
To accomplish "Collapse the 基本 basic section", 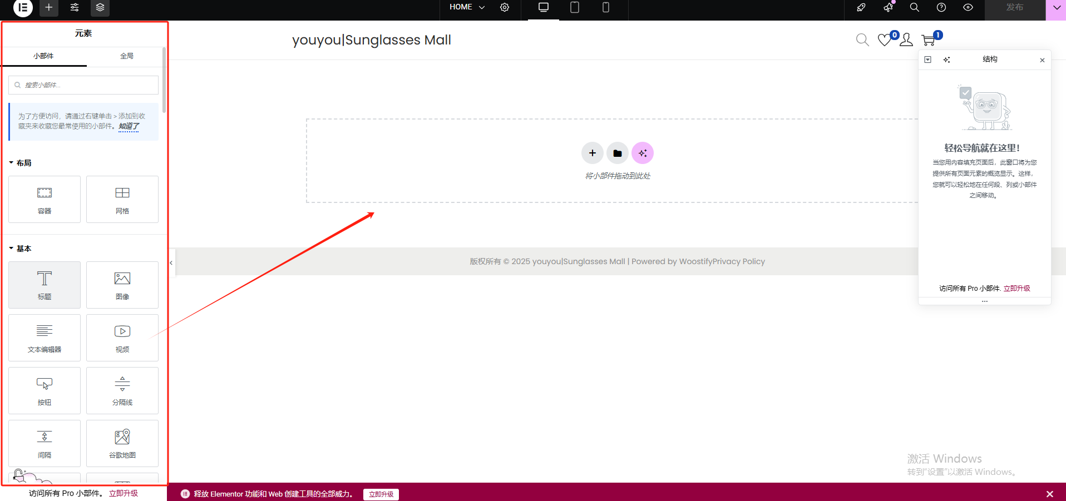I will tap(21, 249).
